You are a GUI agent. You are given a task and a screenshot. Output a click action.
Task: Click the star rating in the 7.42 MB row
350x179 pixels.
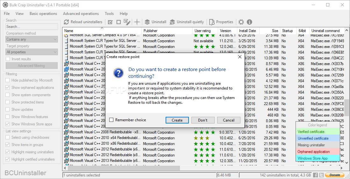(x=204, y=132)
